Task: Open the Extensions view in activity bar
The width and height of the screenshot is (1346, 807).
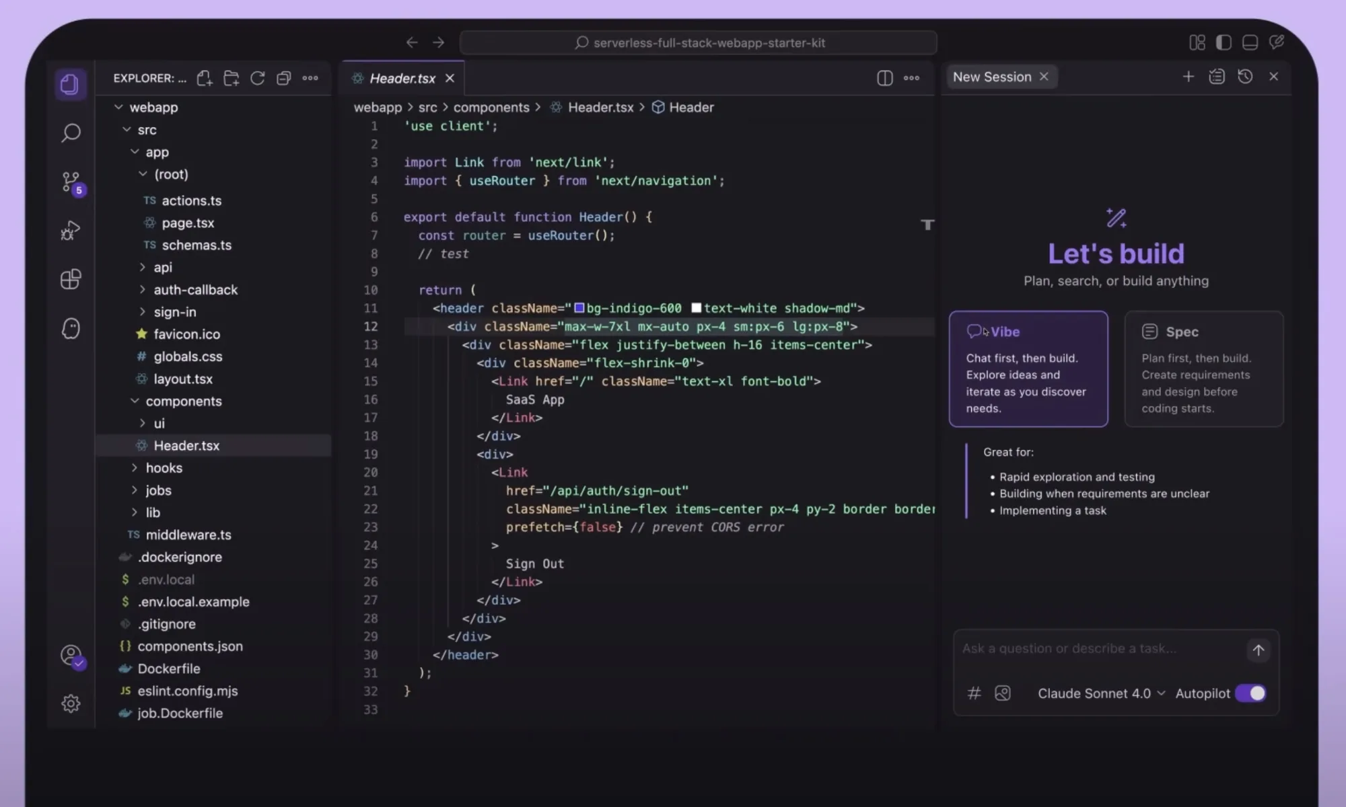Action: pos(71,279)
